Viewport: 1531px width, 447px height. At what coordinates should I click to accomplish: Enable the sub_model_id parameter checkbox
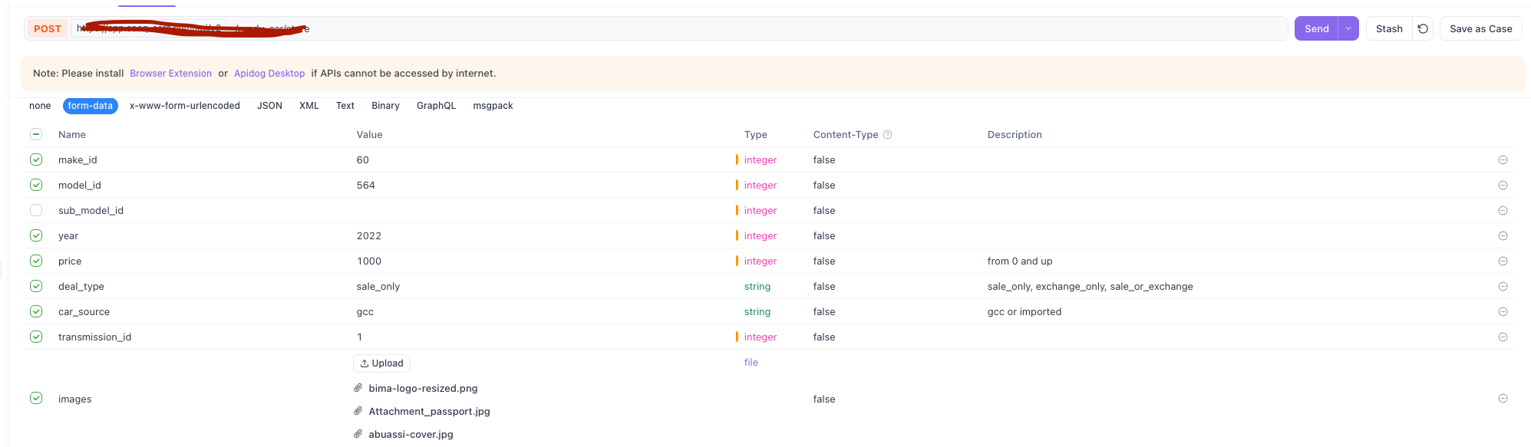click(x=36, y=211)
